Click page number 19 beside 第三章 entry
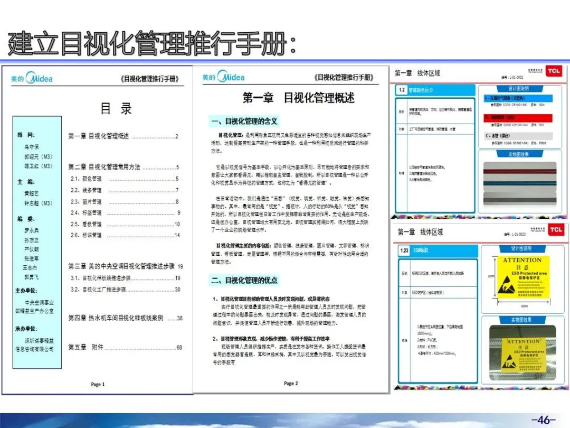 (x=180, y=266)
